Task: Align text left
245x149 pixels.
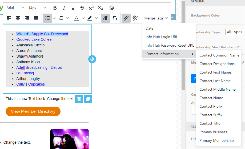Action: (9, 18)
